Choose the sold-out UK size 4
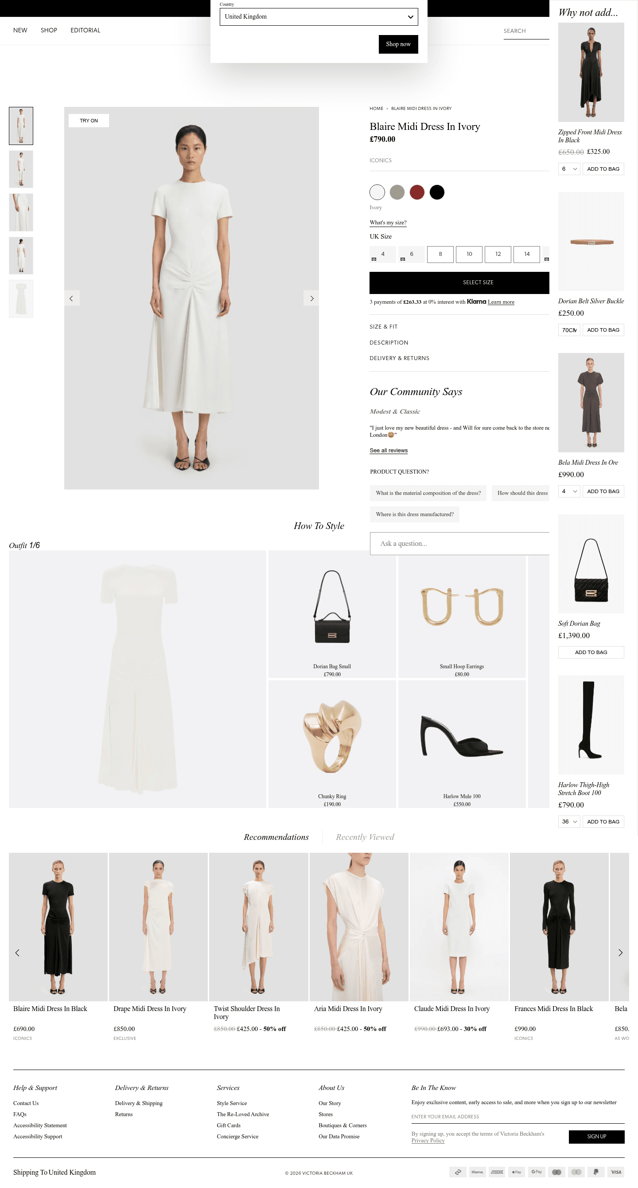 click(383, 254)
